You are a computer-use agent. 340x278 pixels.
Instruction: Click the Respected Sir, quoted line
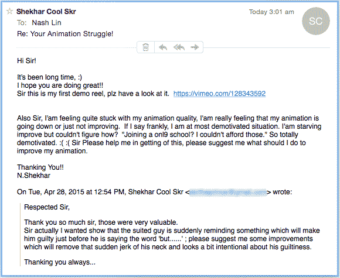click(47, 207)
